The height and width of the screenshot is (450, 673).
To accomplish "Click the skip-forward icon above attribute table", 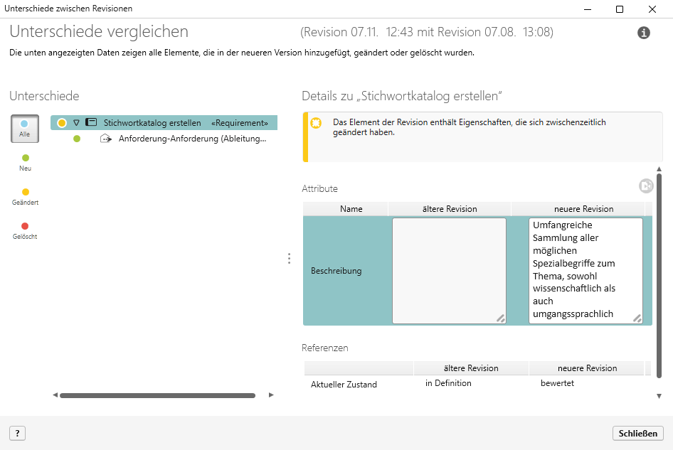I will [x=645, y=186].
